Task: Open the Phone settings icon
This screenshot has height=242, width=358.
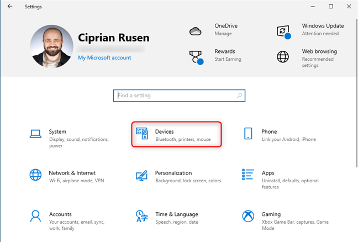Action: click(248, 134)
